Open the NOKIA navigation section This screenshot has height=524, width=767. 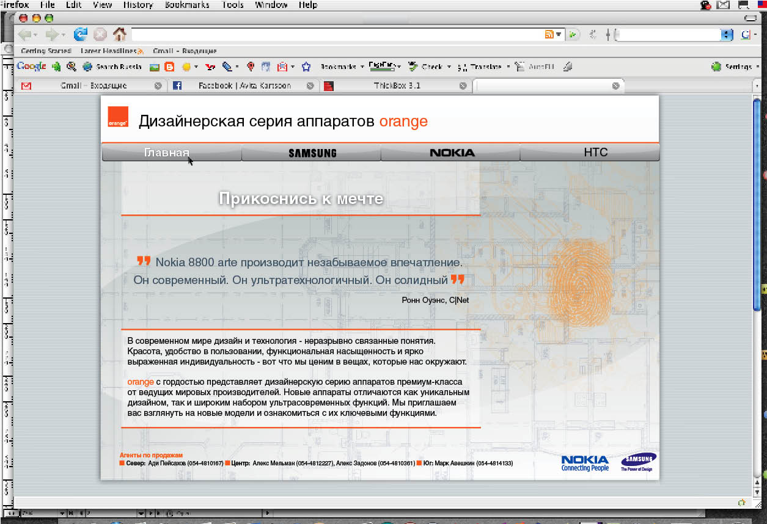pyautogui.click(x=452, y=153)
